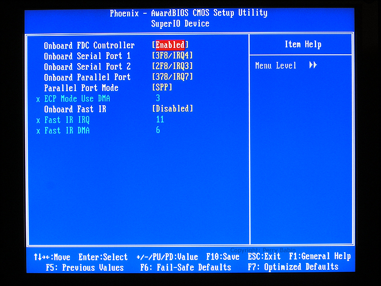The image size is (381, 286).
Task: Click the Onboard Serial Port 1 label
Action: [x=87, y=56]
